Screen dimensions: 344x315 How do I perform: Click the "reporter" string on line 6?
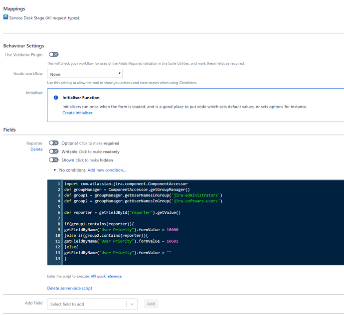[141, 212]
